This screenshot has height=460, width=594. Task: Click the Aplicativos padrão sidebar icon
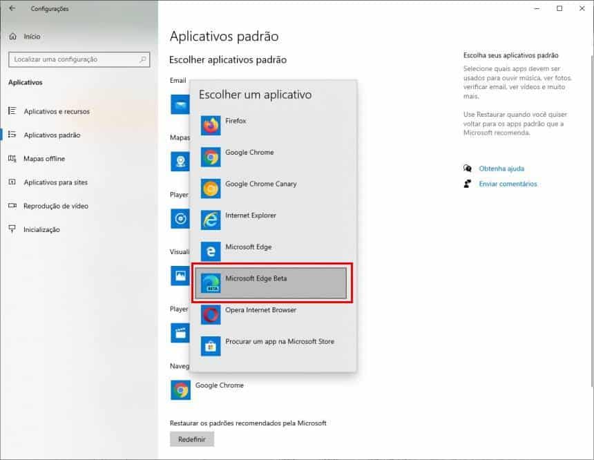(12, 135)
